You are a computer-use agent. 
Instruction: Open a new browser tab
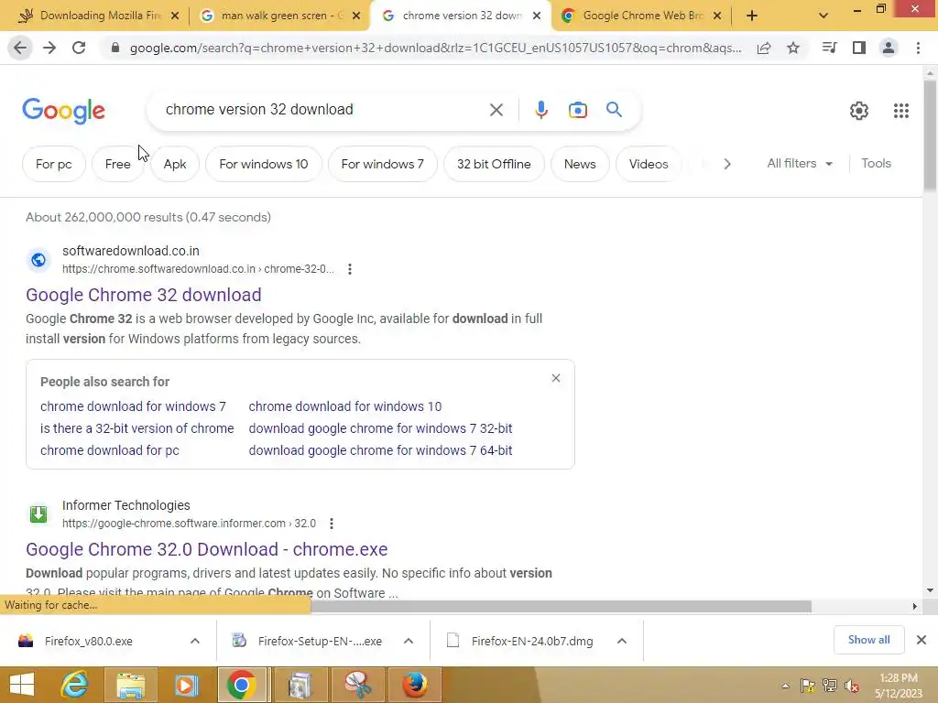[x=752, y=16]
